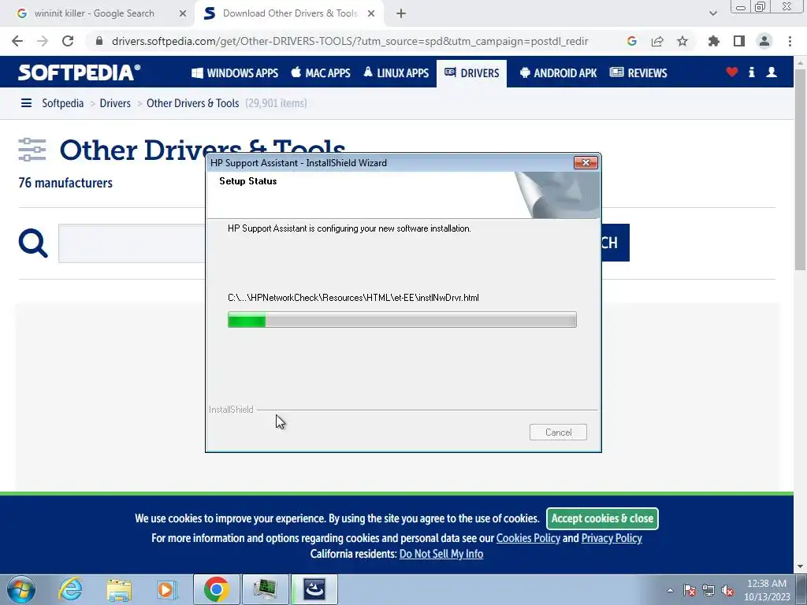Viewport: 807px width, 605px height.
Task: Click the magnifier search icon
Action: click(x=33, y=243)
